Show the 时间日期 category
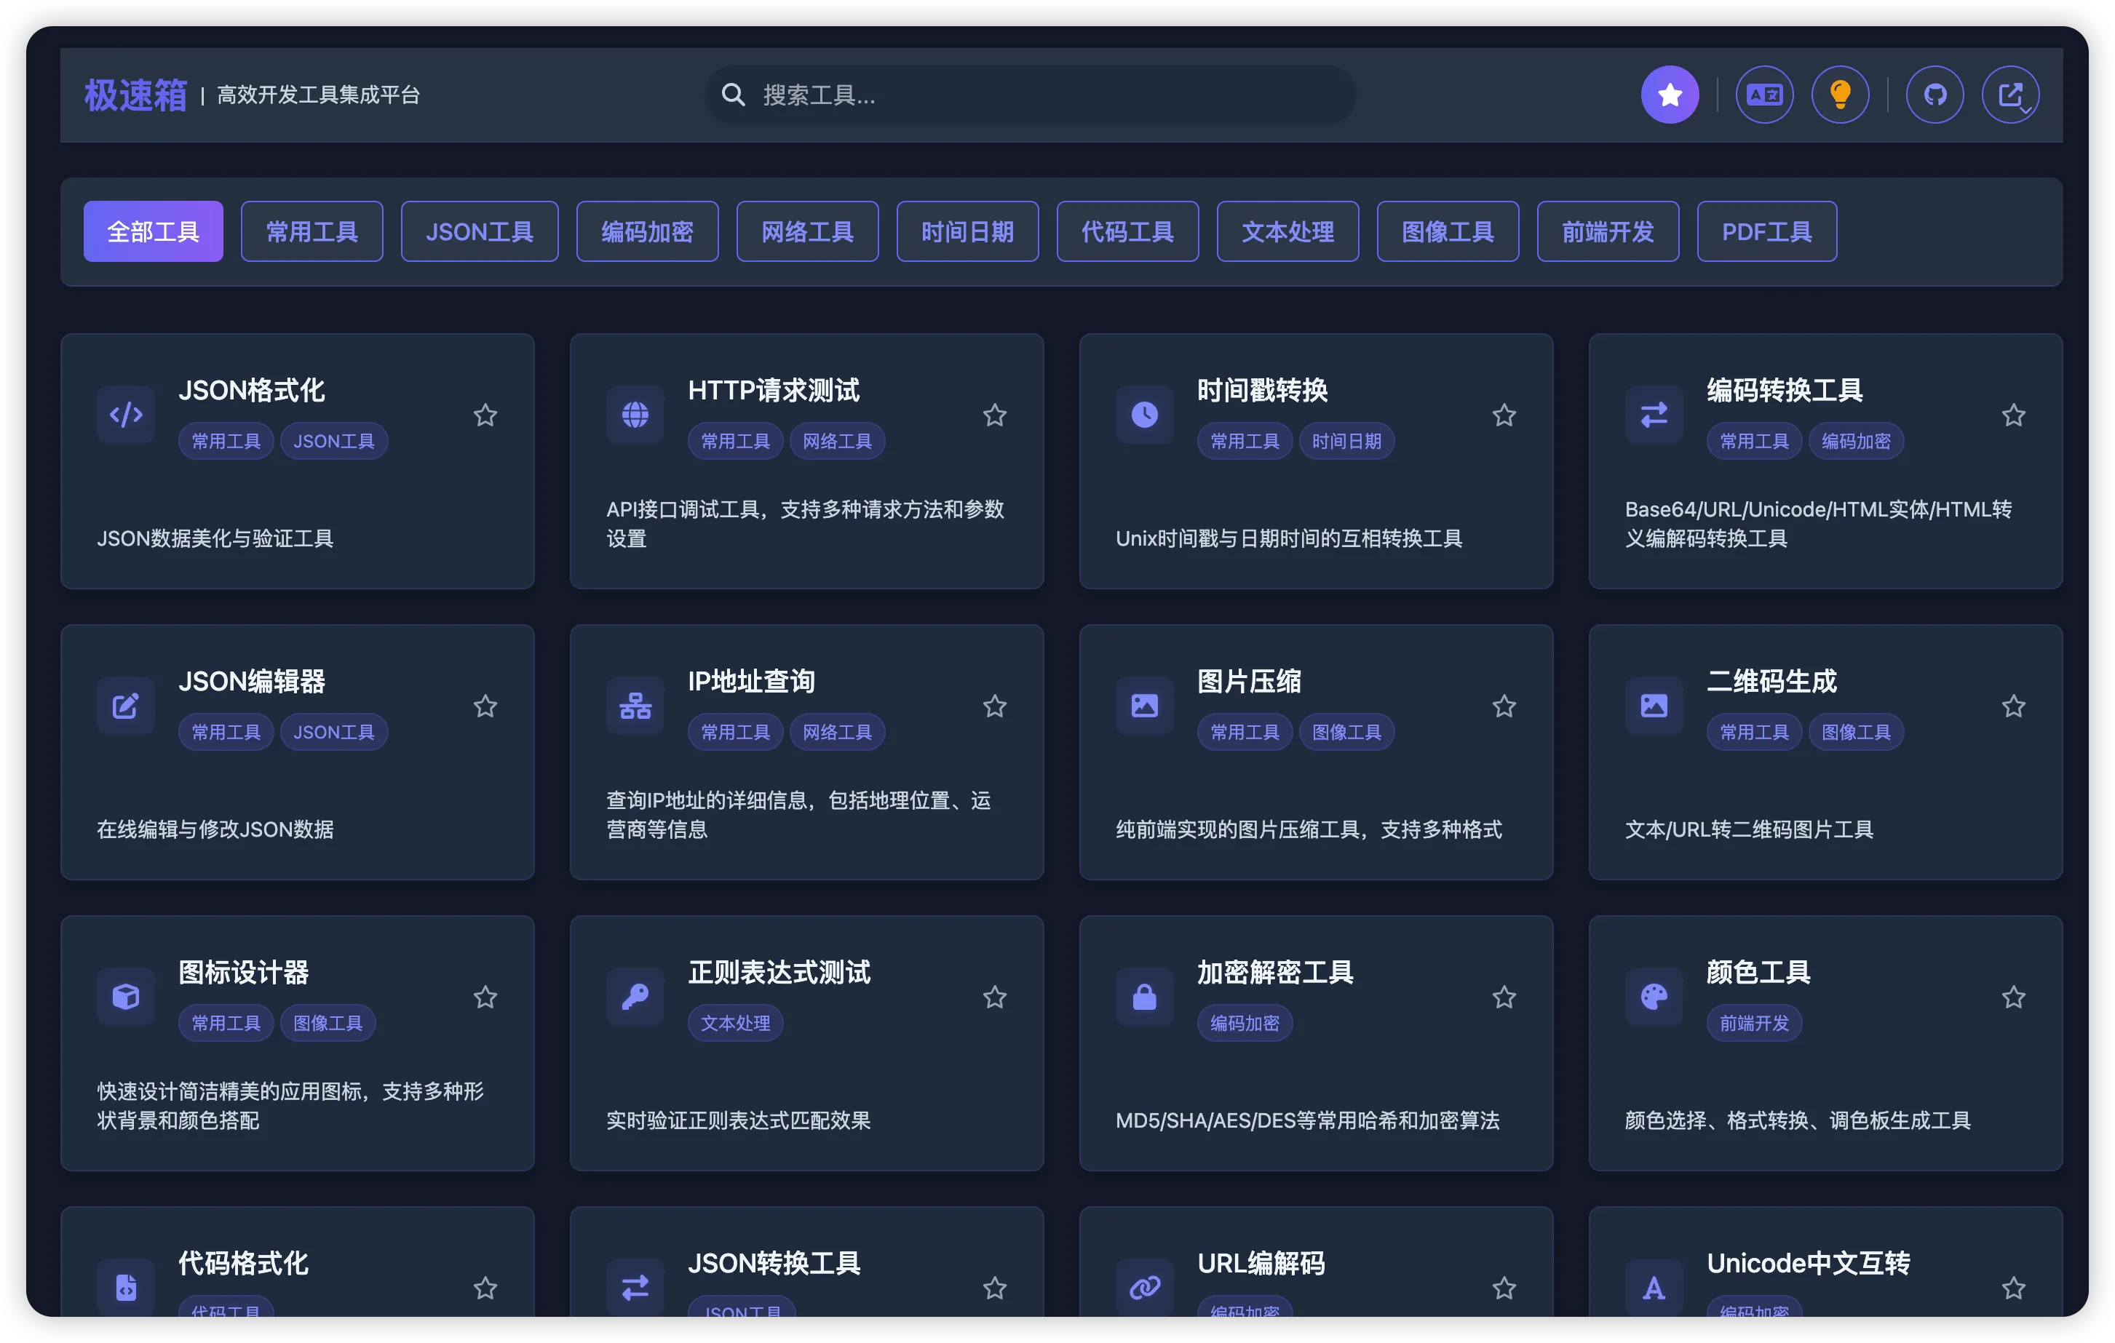2115x1343 pixels. (967, 231)
